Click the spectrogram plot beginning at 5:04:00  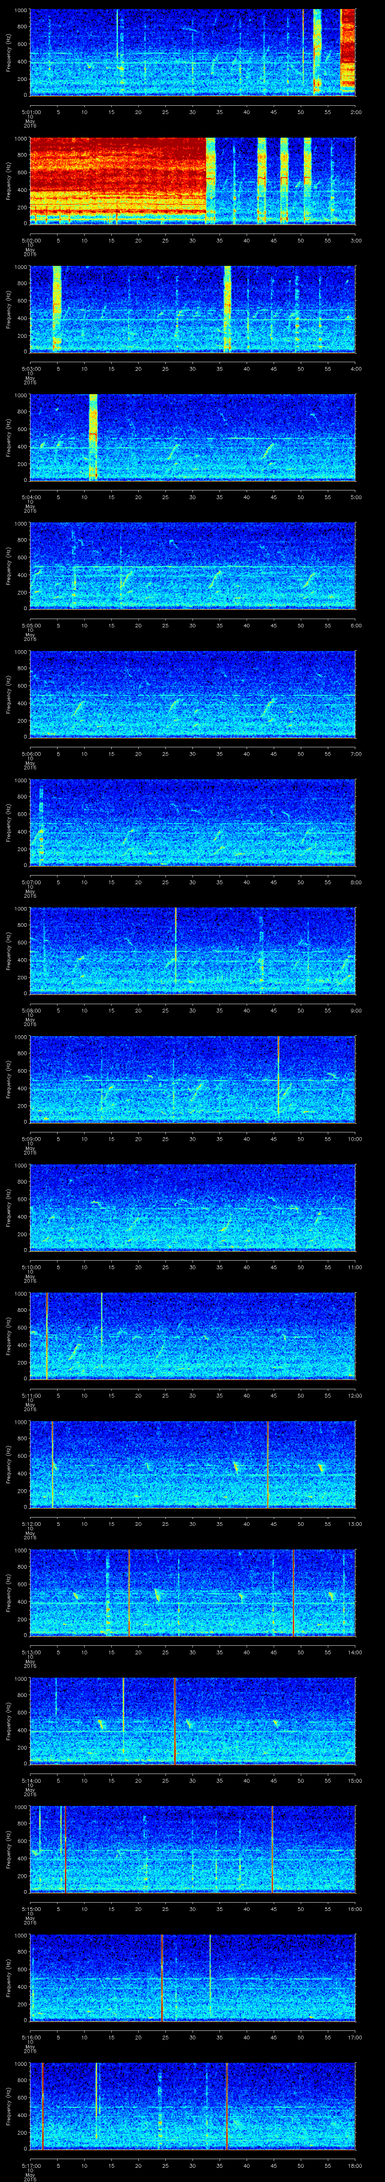[x=193, y=437]
